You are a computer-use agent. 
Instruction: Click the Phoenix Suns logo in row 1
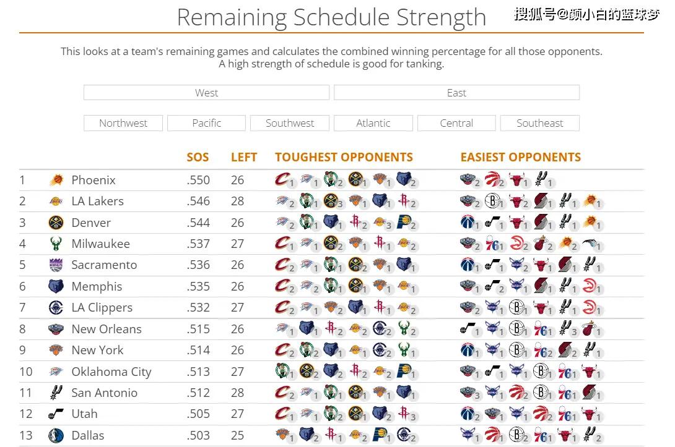coord(56,180)
